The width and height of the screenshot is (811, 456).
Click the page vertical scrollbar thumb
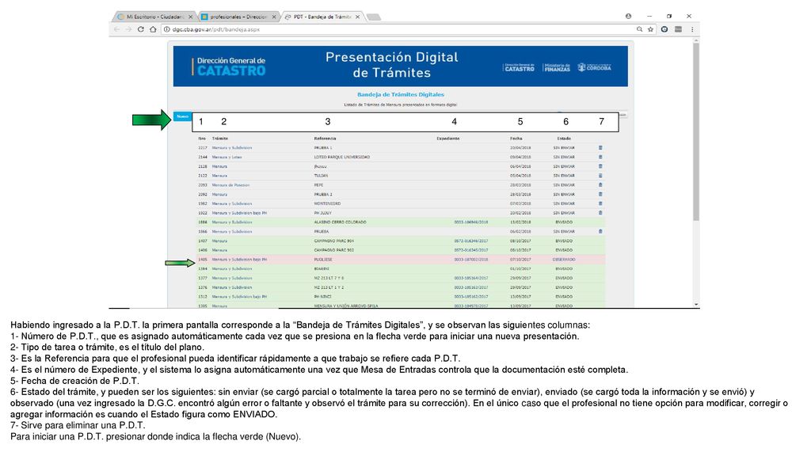tap(696, 132)
